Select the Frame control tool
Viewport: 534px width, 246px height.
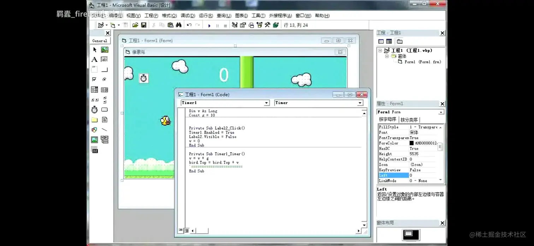[95, 69]
